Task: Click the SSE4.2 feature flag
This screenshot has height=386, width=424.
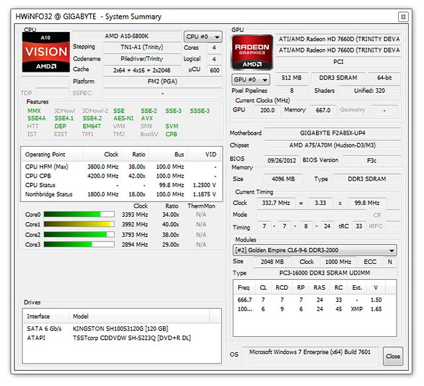Action: point(92,118)
